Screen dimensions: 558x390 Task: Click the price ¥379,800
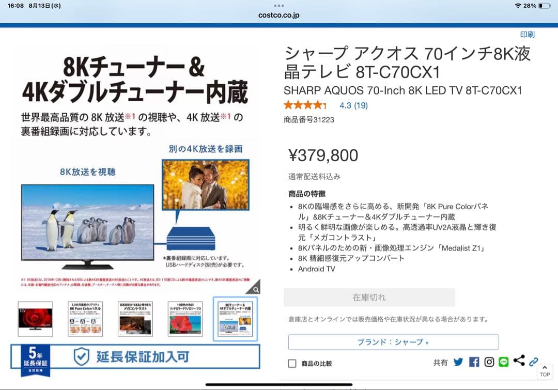pos(323,155)
